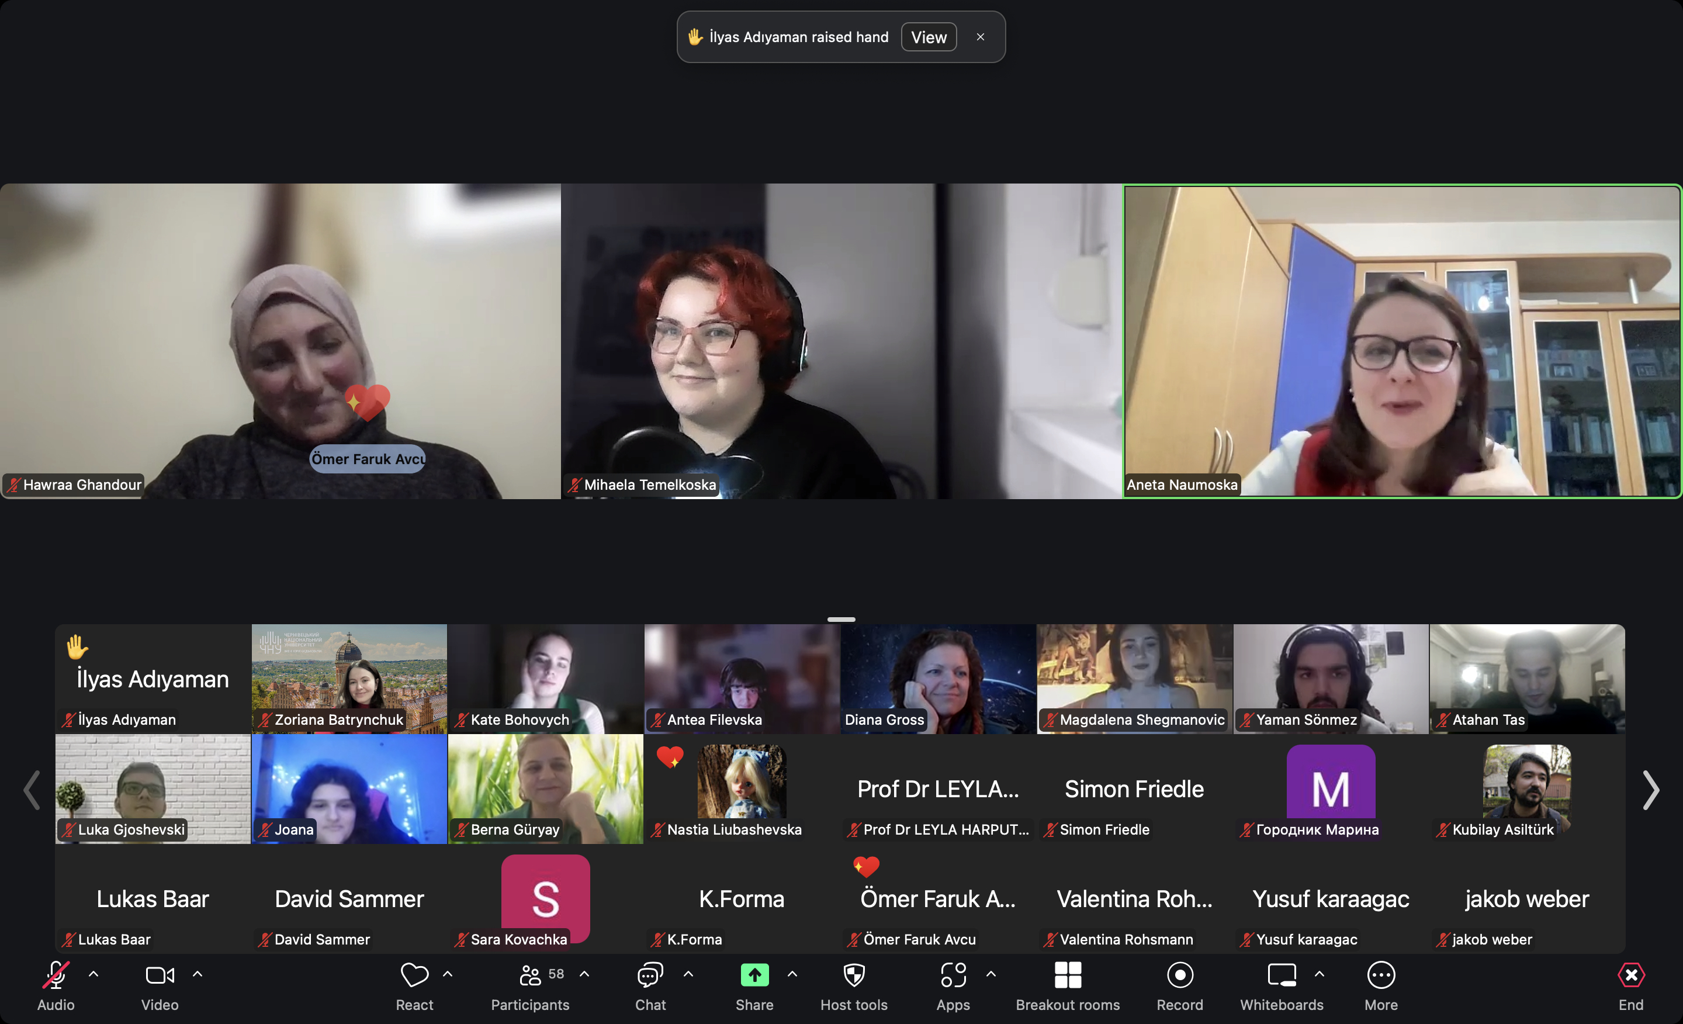Open the Participants panel icon
1683x1024 pixels.
coord(530,975)
